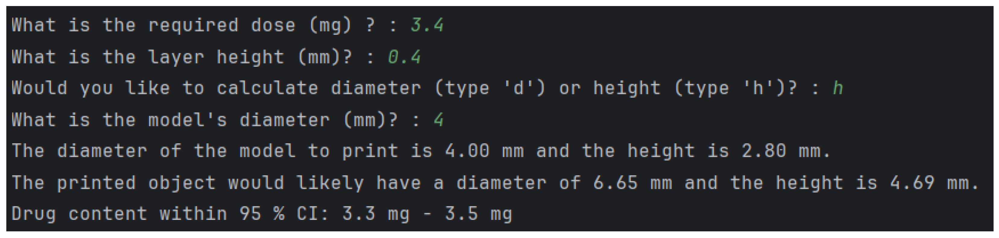
Task: Click the printed diameter value 6.65 mm
Action: 632,183
